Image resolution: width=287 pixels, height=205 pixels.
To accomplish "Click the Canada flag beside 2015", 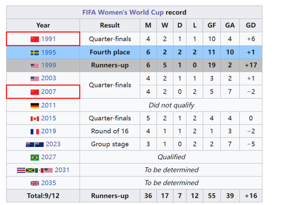I will click(x=35, y=118).
